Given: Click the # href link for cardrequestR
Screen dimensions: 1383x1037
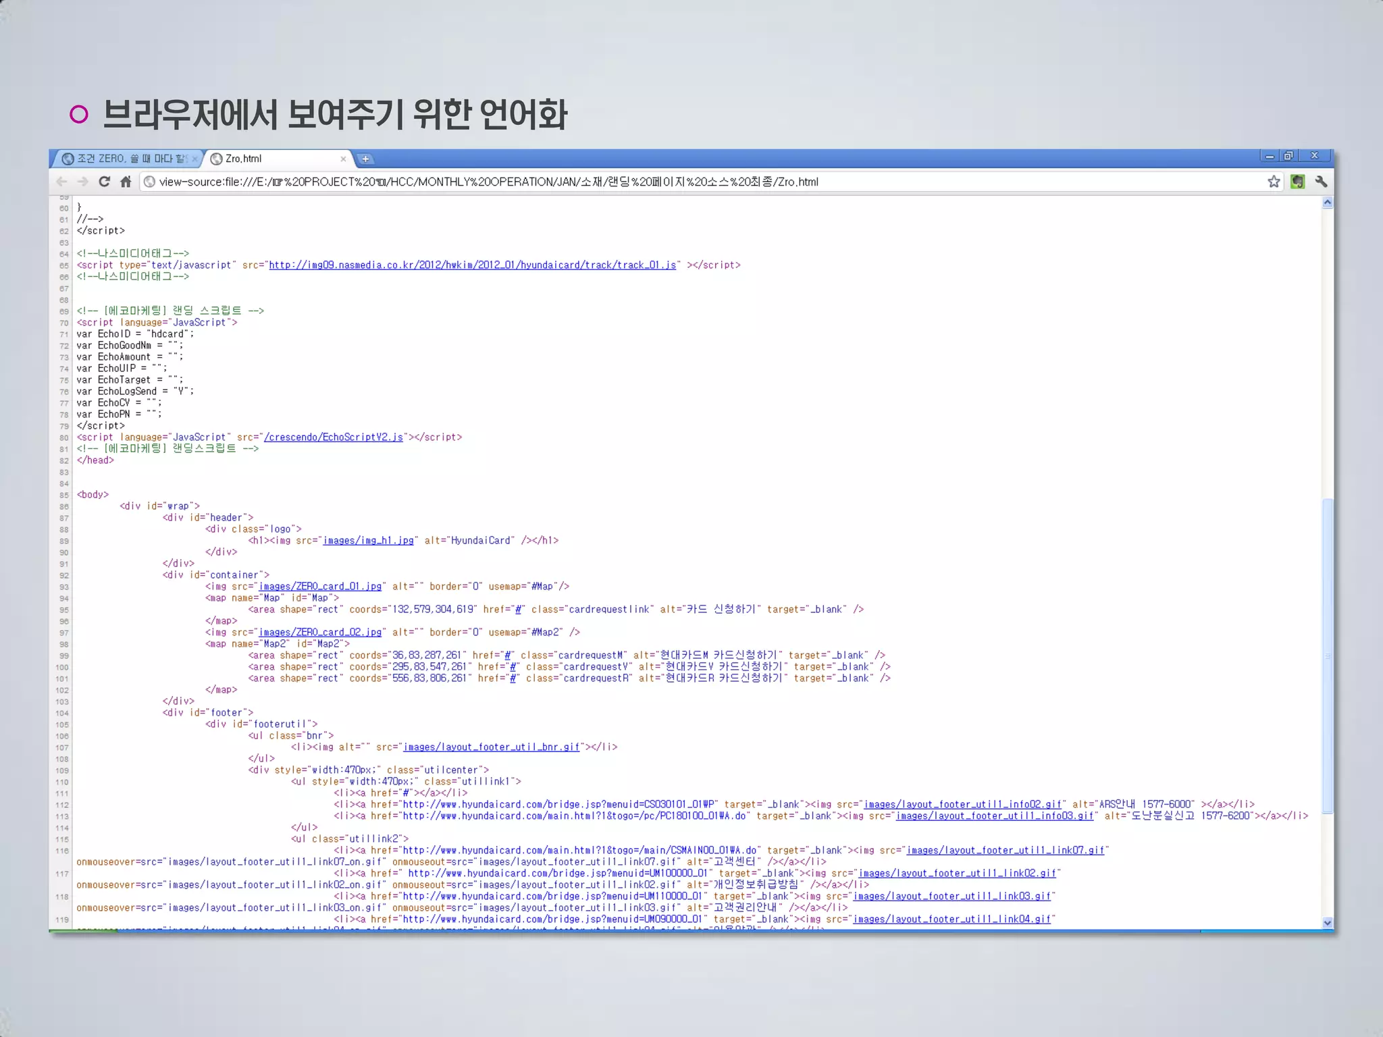Looking at the screenshot, I should point(513,679).
